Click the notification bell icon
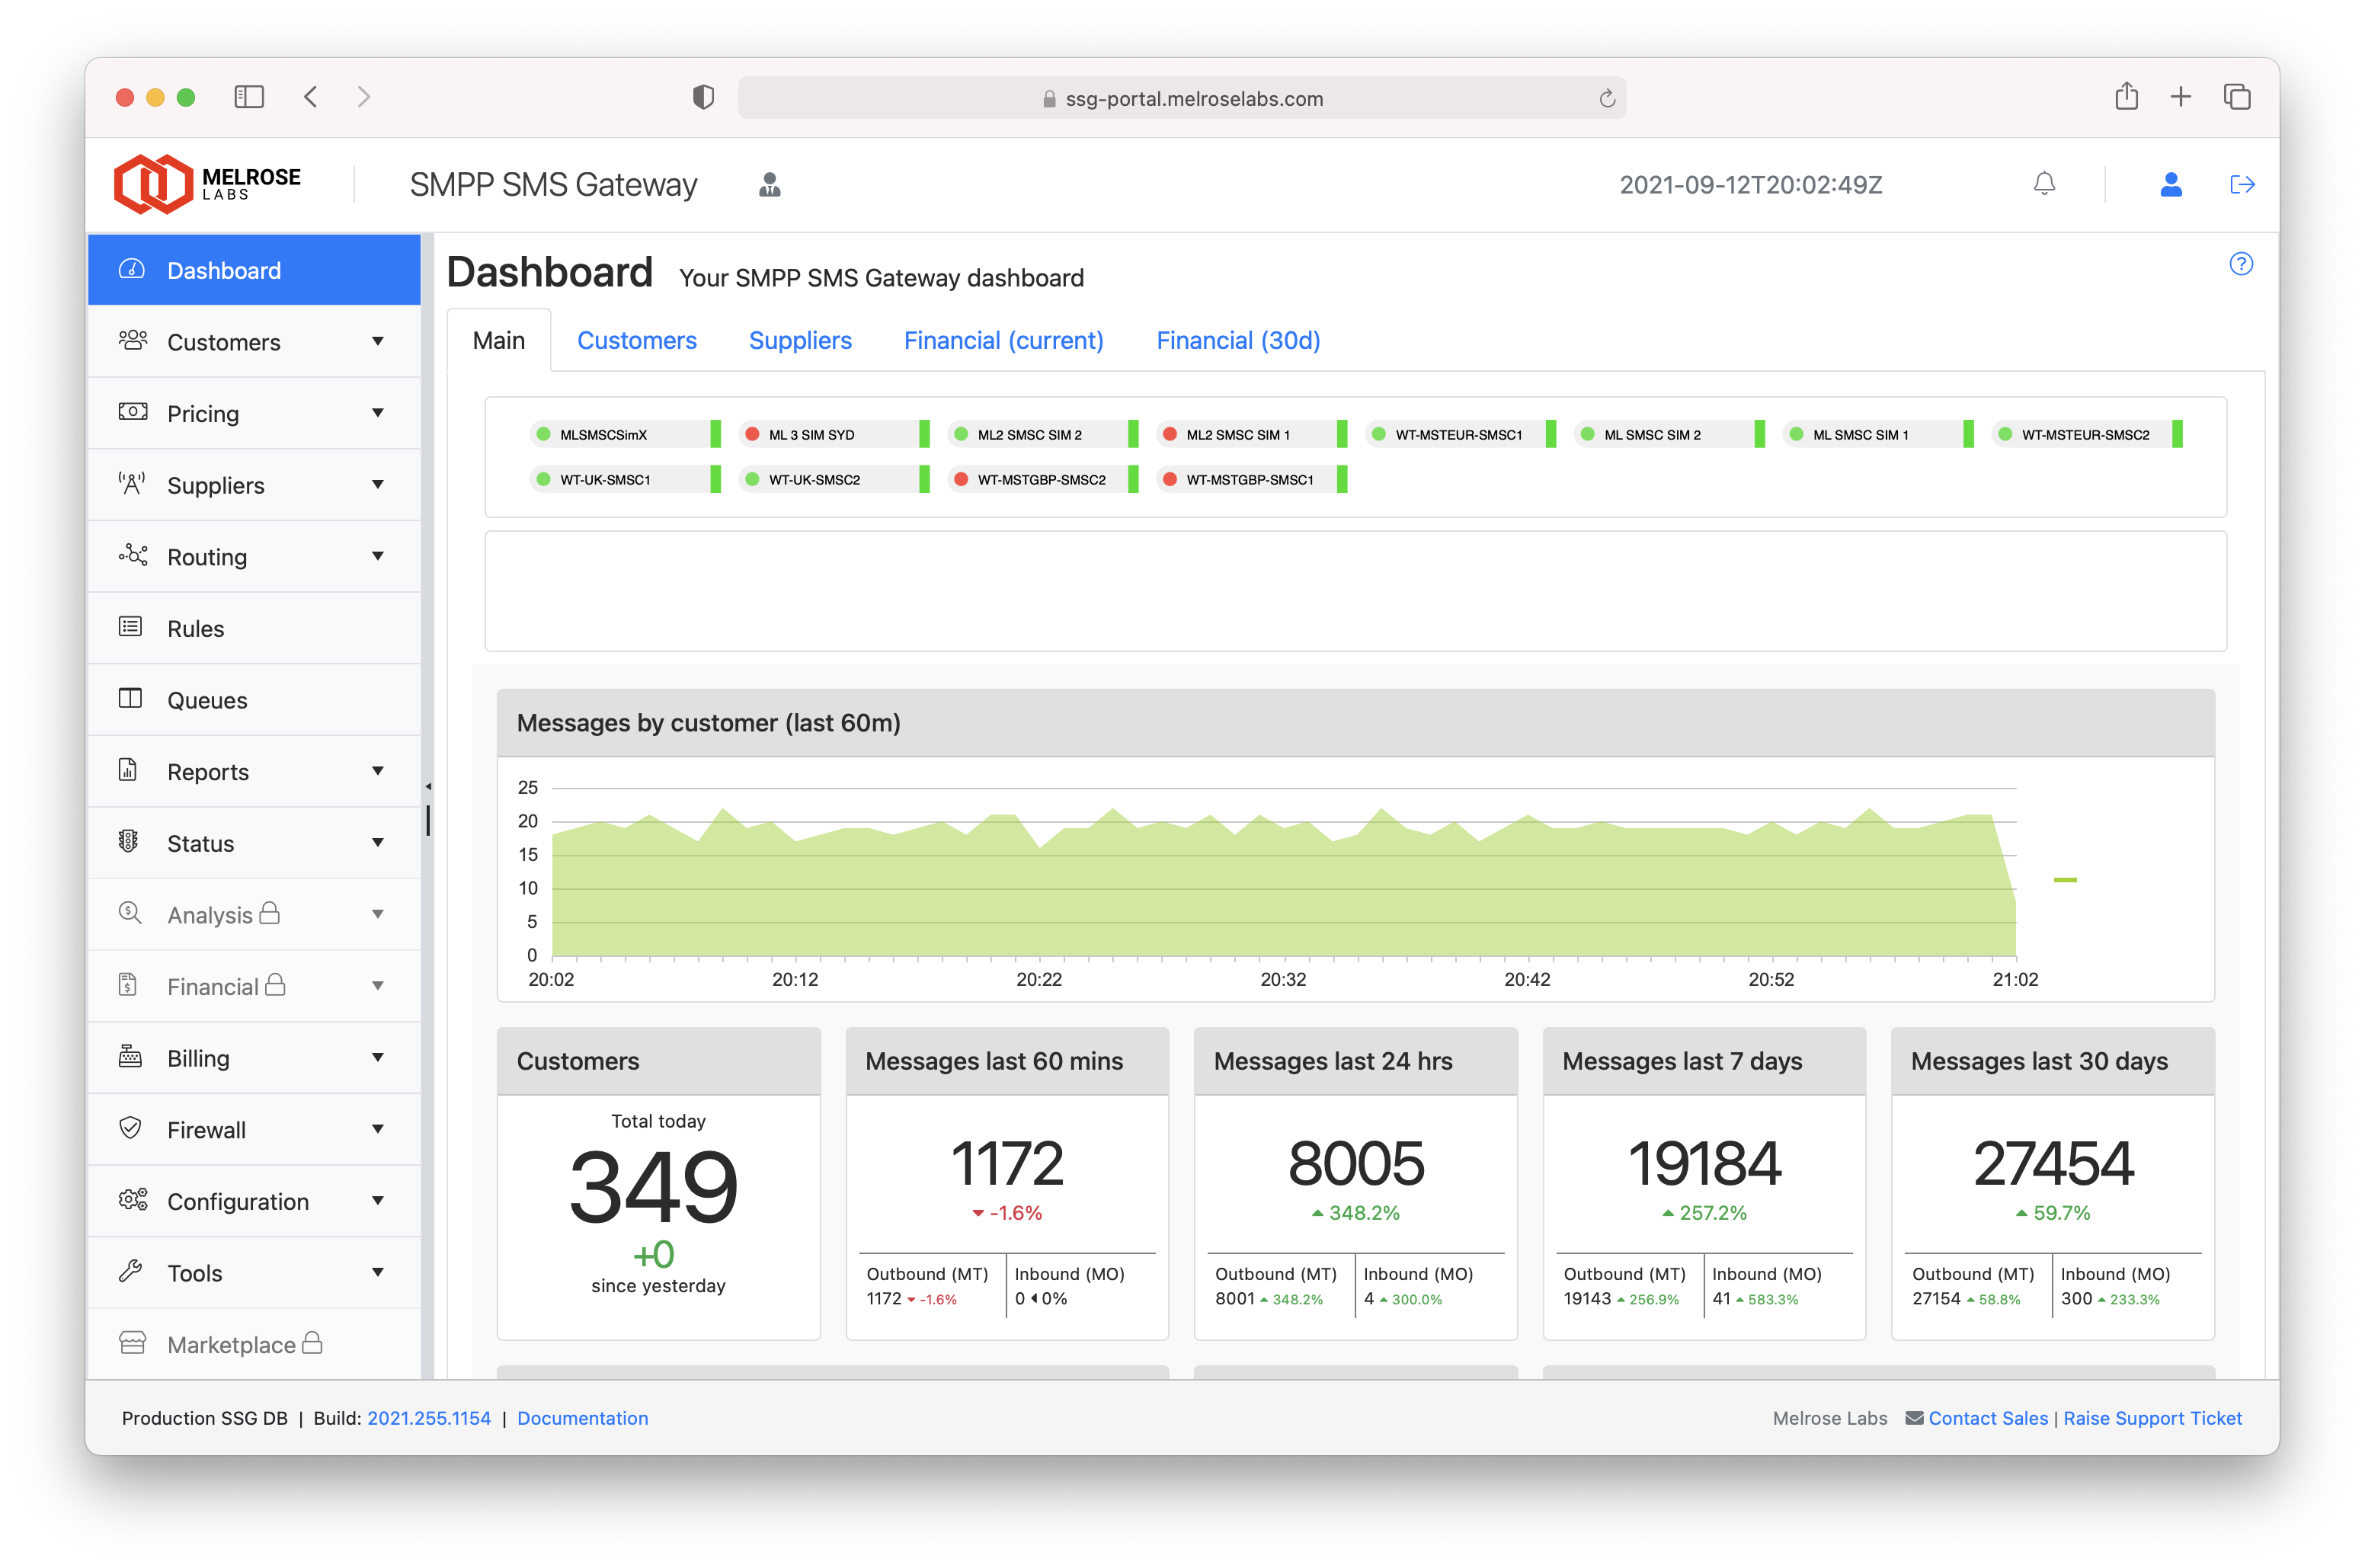 point(2044,184)
